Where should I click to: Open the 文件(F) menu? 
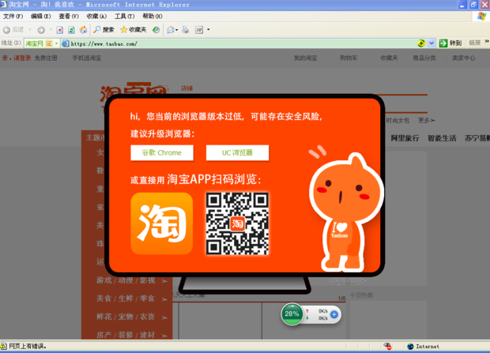(13, 17)
